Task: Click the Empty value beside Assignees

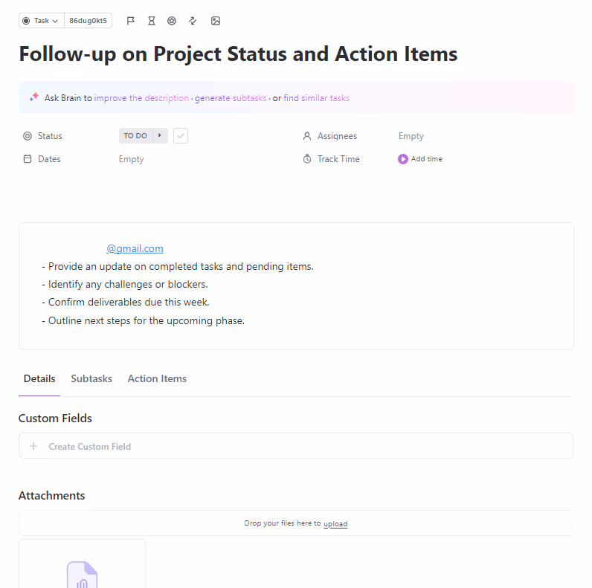Action: (411, 136)
